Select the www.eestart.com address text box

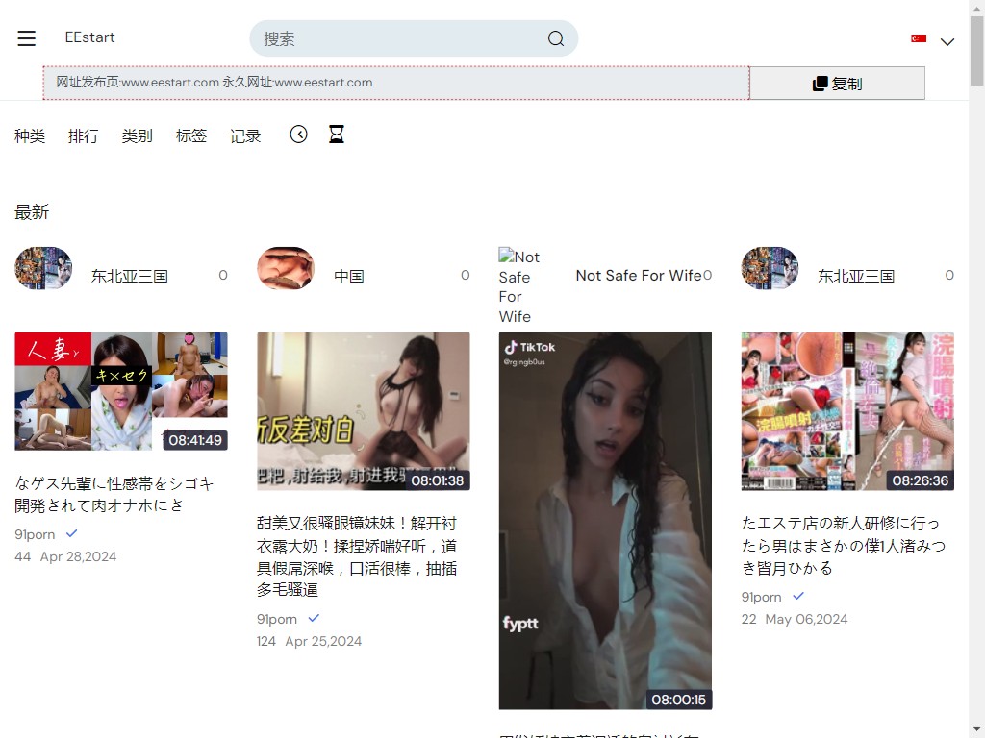tap(395, 83)
